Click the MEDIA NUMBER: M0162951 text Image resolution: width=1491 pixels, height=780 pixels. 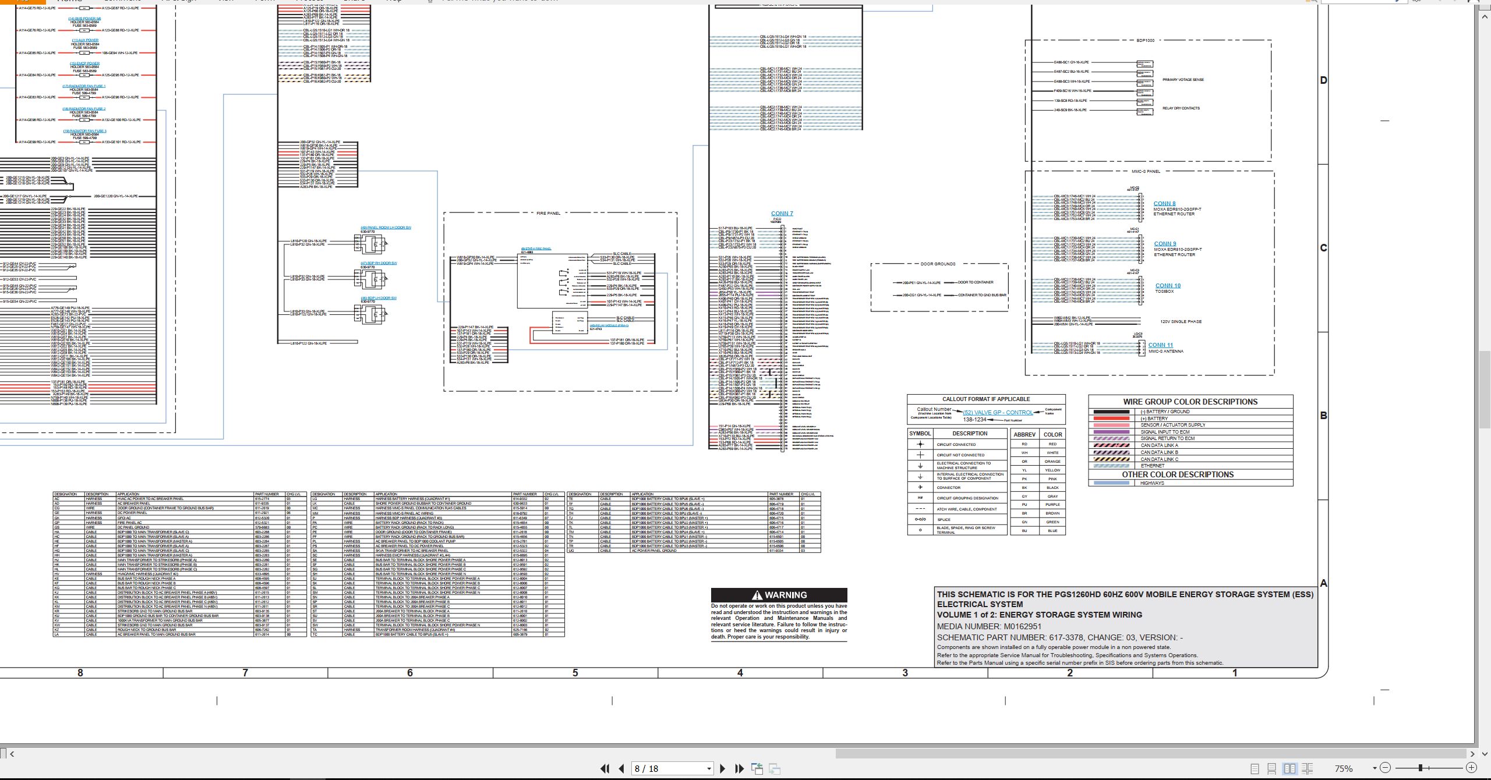click(x=989, y=626)
